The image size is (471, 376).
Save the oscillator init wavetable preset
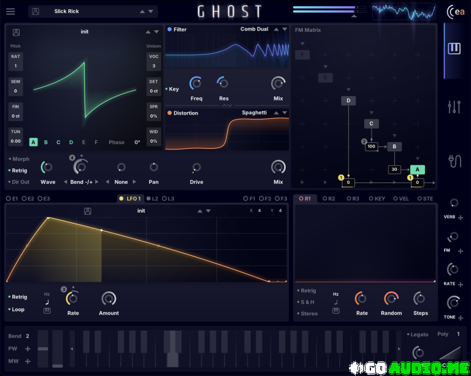(16, 32)
